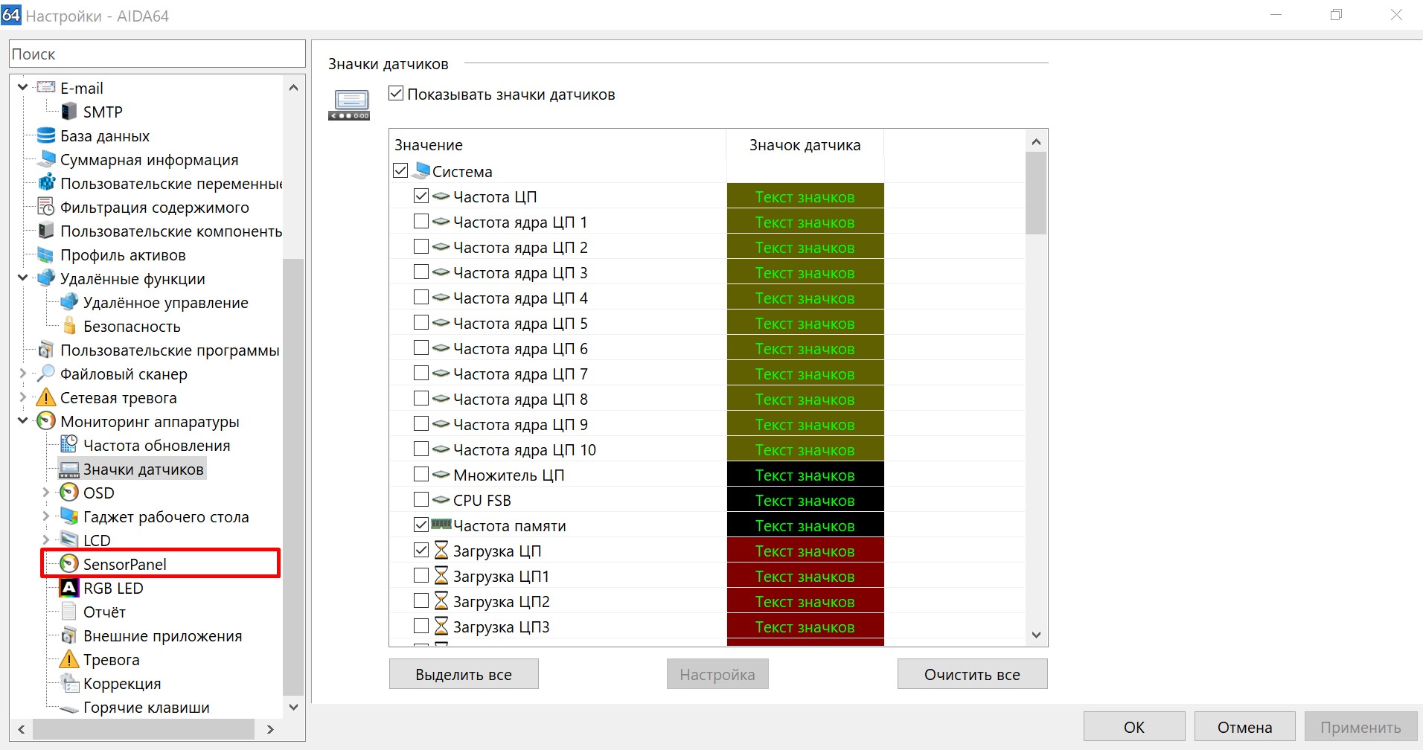This screenshot has height=750, width=1423.
Task: Uncheck the Загрузка ЦП checkbox
Action: point(421,551)
